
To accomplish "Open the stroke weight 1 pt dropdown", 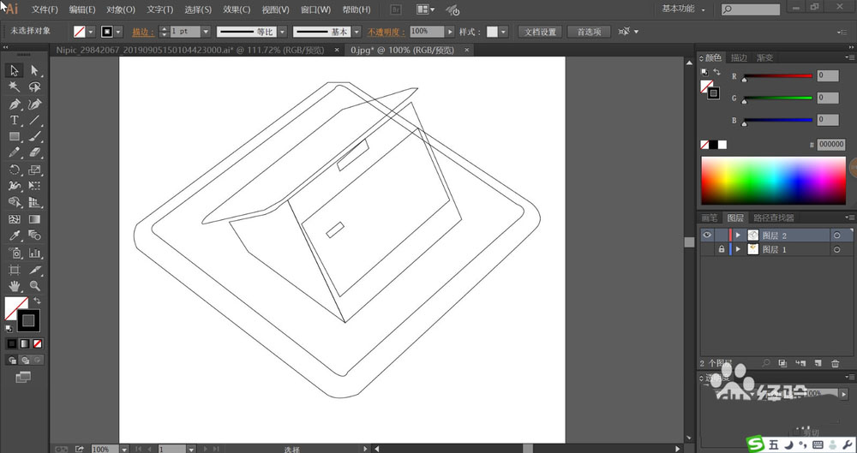I will point(206,32).
